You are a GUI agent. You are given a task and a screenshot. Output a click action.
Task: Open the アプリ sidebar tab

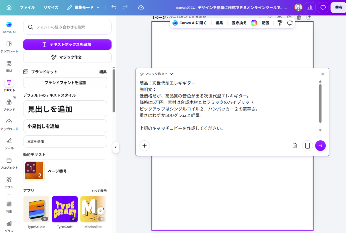point(9,183)
